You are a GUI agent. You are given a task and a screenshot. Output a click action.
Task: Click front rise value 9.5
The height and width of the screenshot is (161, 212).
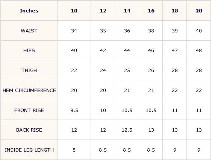coord(74,110)
